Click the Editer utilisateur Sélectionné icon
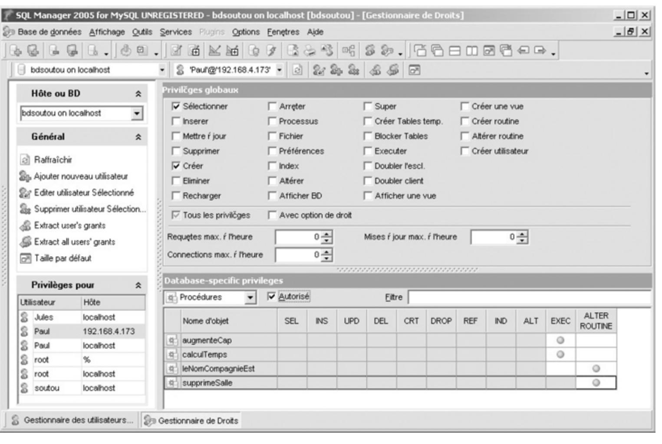The image size is (662, 444). point(26,192)
